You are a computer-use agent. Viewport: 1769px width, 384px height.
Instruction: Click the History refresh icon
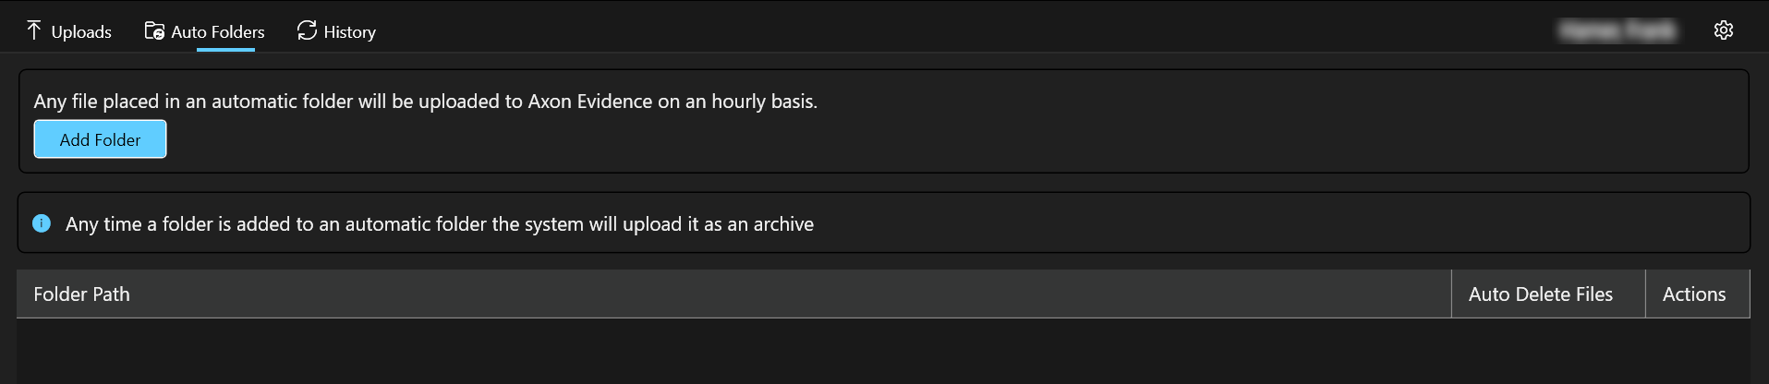tap(307, 31)
